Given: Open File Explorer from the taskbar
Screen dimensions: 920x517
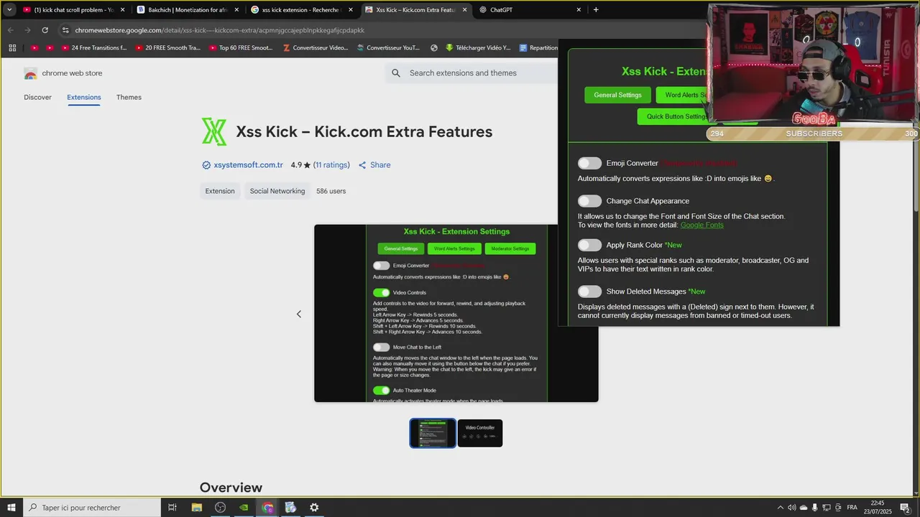Looking at the screenshot, I should (x=196, y=507).
